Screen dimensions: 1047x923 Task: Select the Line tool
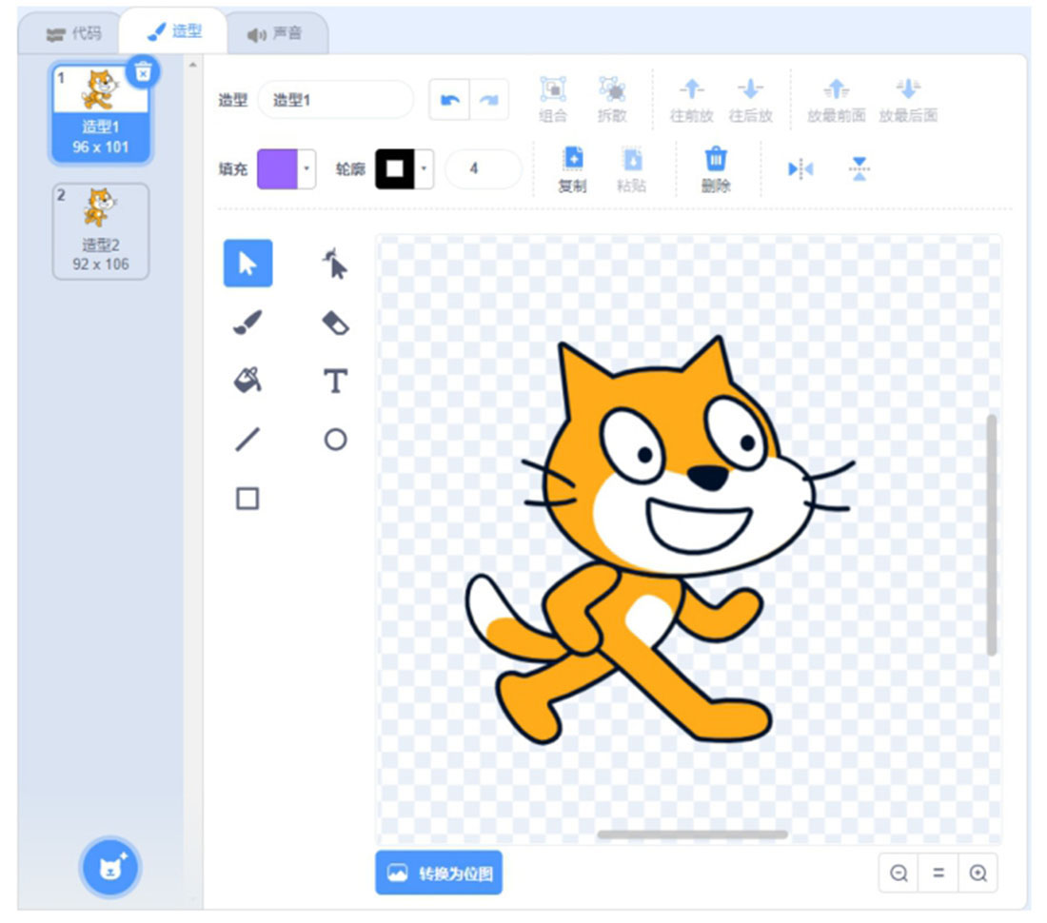coord(247,440)
